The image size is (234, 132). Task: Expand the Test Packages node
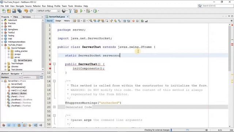pos(5,63)
